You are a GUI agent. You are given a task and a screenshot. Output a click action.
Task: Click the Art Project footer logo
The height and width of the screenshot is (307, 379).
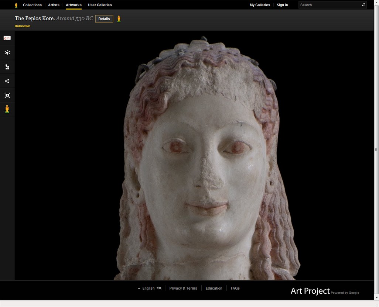point(325,291)
